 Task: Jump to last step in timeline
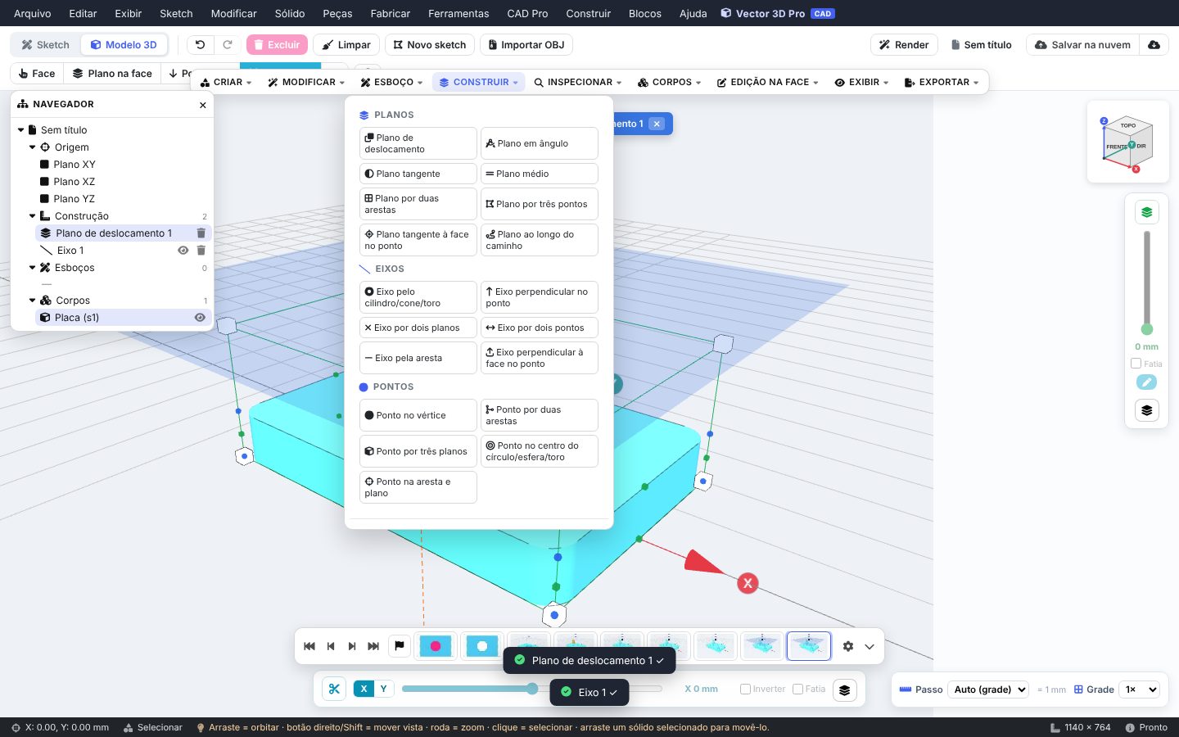[373, 646]
